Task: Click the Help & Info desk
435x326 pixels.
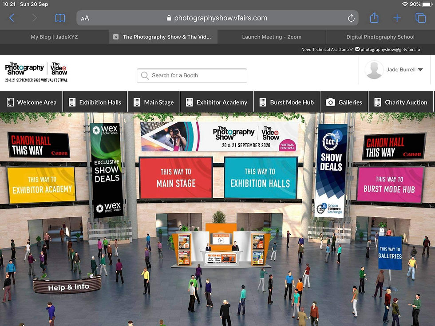Action: [x=67, y=286]
